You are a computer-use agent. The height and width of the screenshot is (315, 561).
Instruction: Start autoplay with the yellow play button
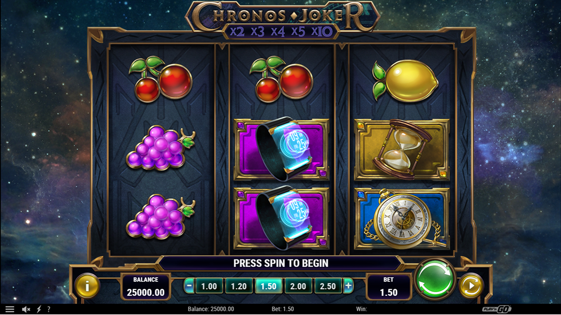click(x=471, y=286)
